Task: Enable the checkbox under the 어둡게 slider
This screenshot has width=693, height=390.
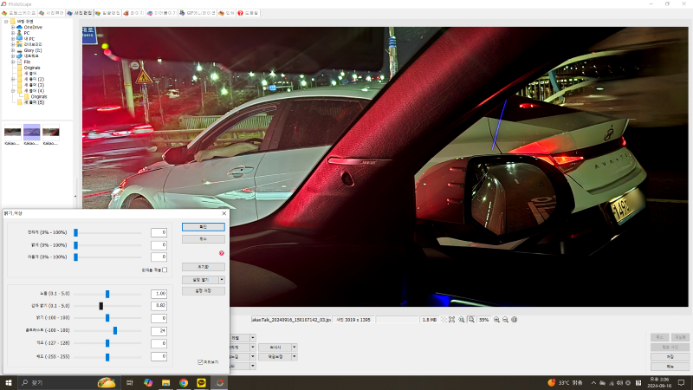Action: click(x=165, y=270)
